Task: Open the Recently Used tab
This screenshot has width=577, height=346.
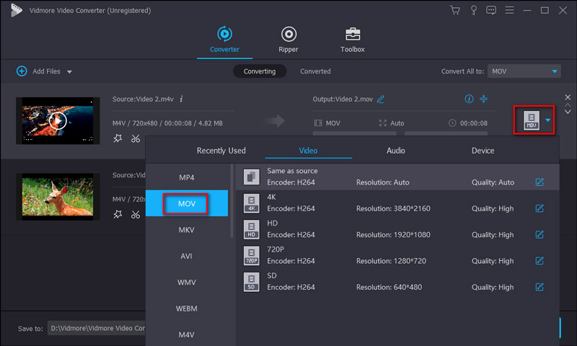Action: click(221, 151)
